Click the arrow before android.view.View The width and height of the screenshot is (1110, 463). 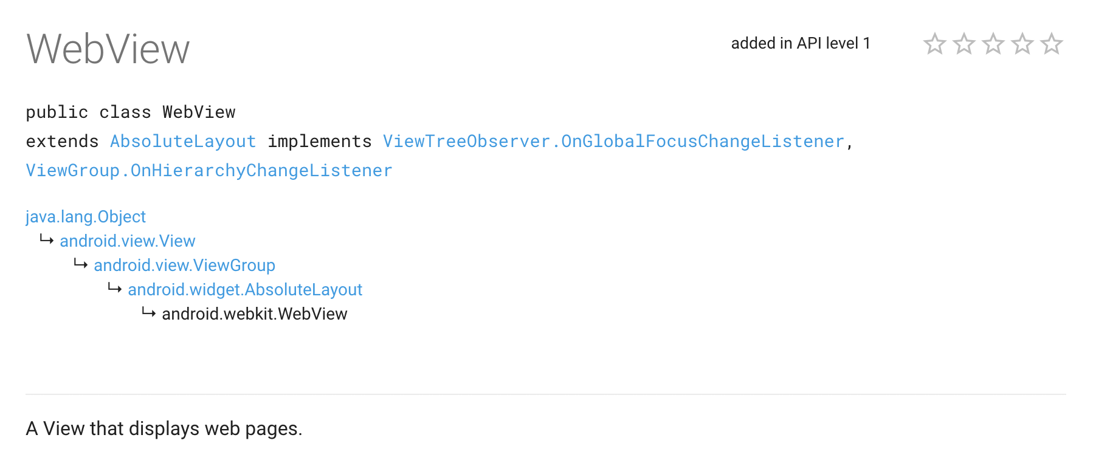click(47, 240)
